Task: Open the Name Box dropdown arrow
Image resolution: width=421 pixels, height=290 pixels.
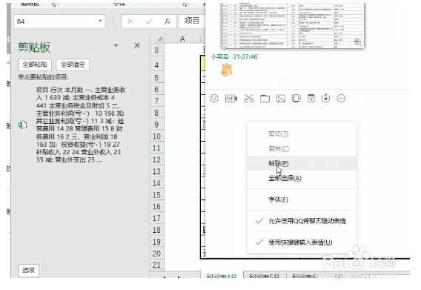Action: (100, 21)
